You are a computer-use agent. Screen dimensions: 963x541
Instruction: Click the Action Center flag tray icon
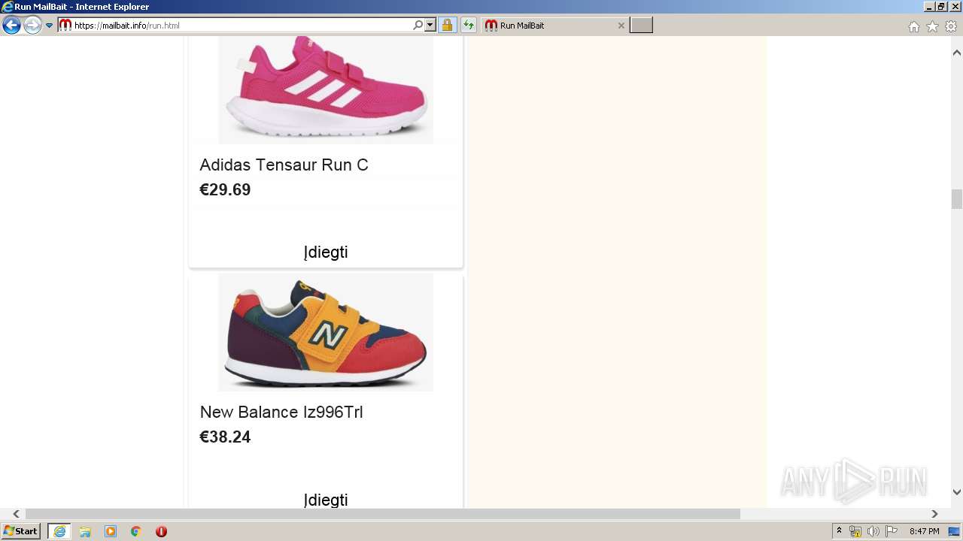[892, 531]
